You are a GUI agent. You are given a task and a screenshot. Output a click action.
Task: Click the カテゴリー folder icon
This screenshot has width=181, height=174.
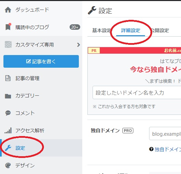8,96
